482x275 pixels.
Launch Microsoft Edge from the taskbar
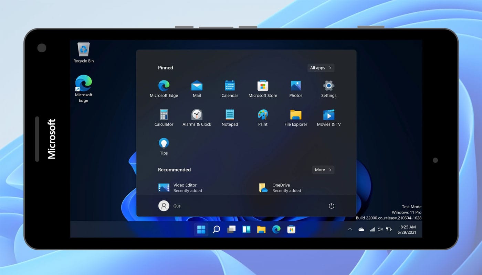click(x=276, y=229)
